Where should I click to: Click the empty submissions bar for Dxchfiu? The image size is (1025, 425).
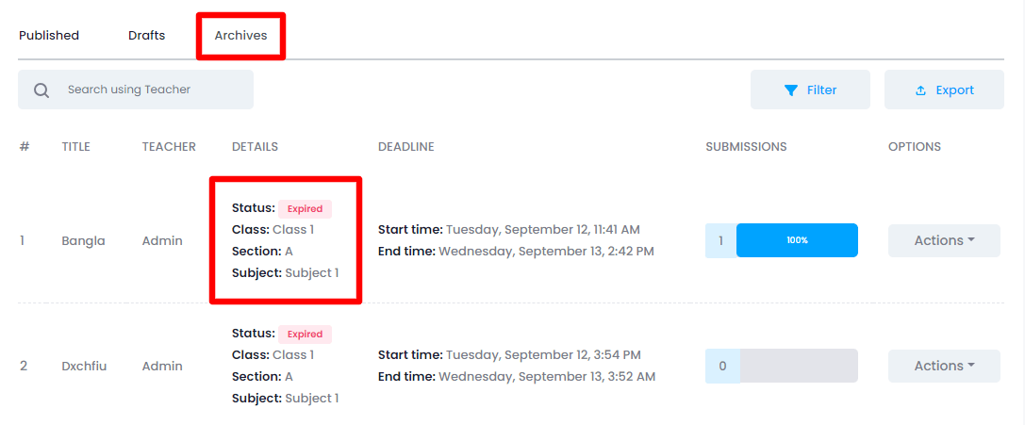tap(799, 366)
